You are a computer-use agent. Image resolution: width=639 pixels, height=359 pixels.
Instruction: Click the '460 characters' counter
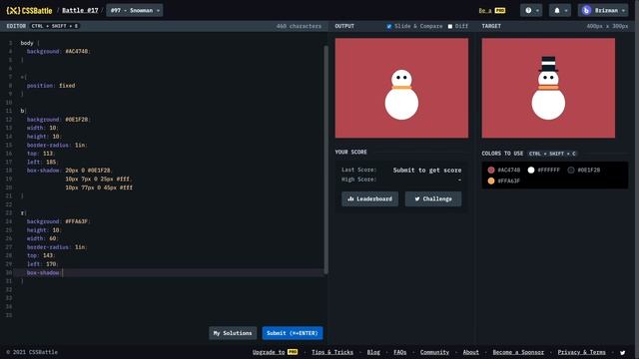click(299, 26)
